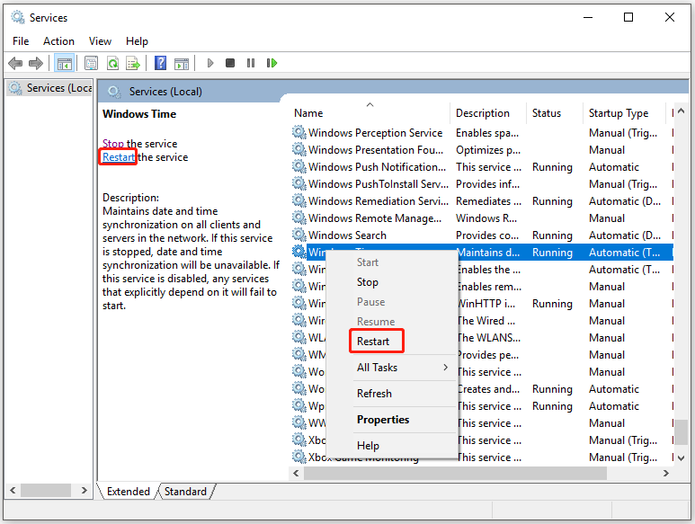Click gear icon of Windows Push Notification row
The height and width of the screenshot is (524, 695).
(299, 166)
